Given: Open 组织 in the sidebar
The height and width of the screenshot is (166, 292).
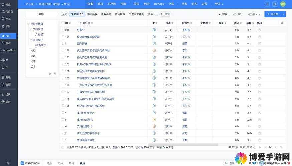Looking at the screenshot, I should point(6,94).
